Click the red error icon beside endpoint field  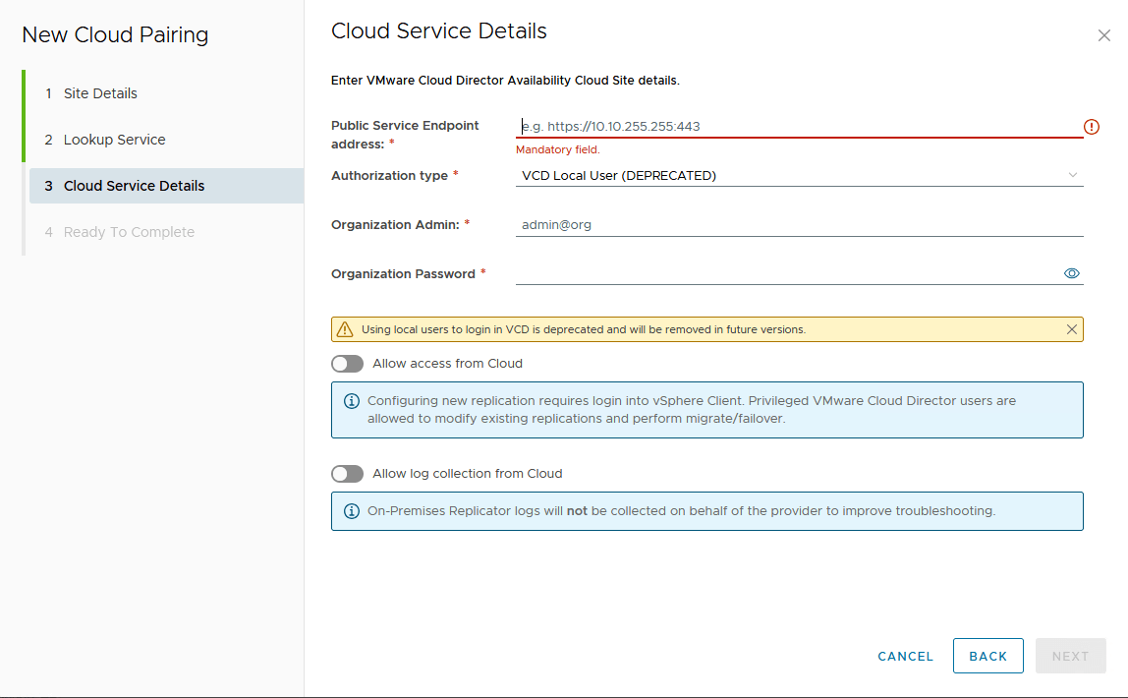click(x=1092, y=127)
